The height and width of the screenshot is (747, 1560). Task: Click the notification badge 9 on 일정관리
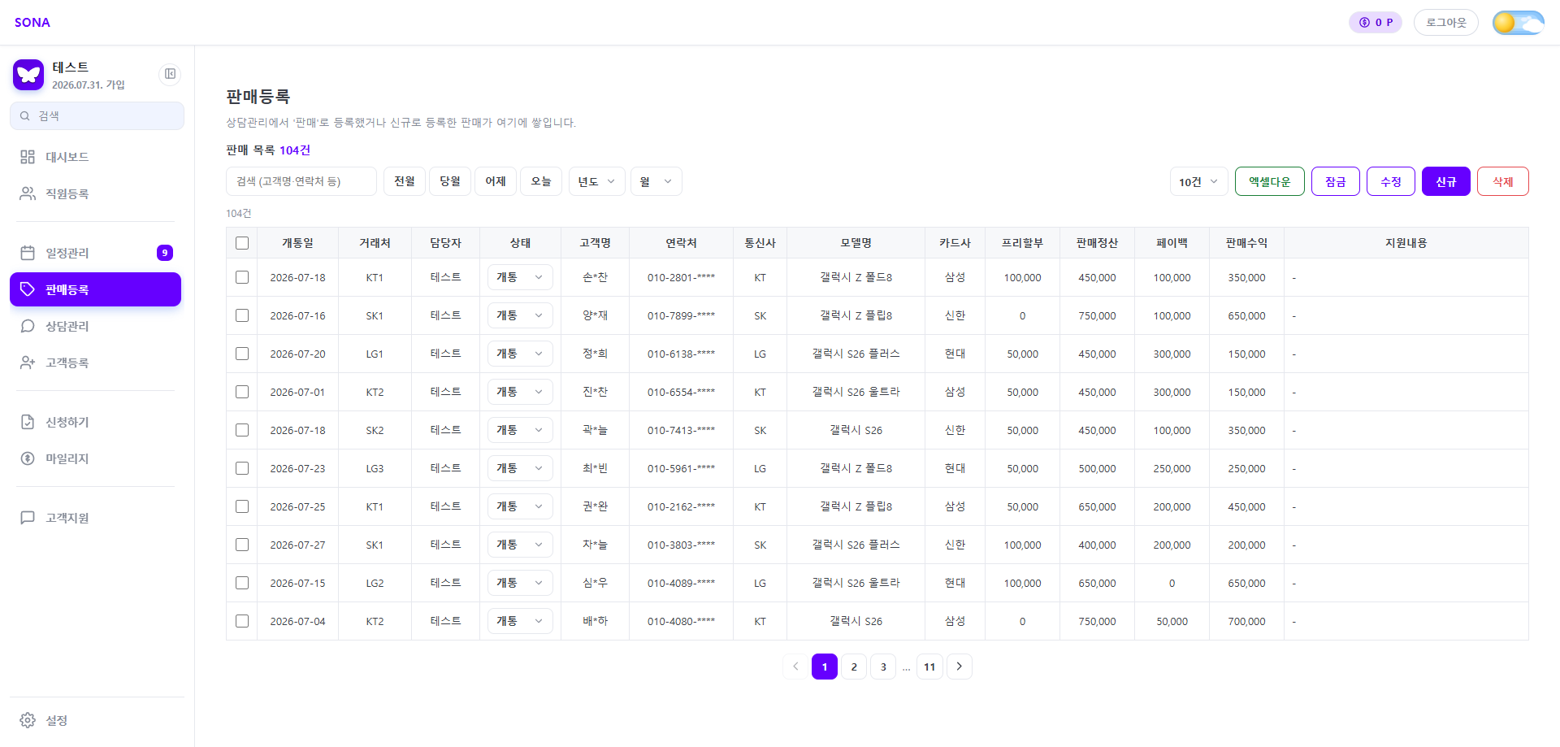coord(165,253)
